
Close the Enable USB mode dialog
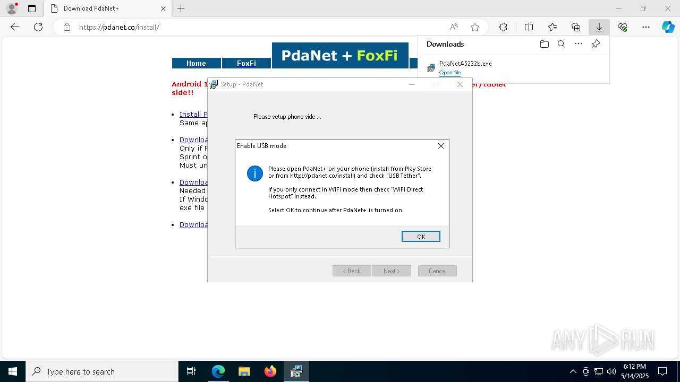coord(441,146)
